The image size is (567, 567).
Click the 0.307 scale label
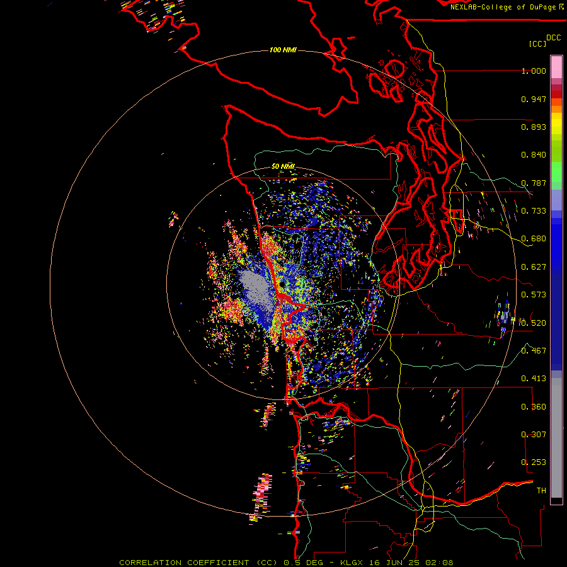(534, 435)
